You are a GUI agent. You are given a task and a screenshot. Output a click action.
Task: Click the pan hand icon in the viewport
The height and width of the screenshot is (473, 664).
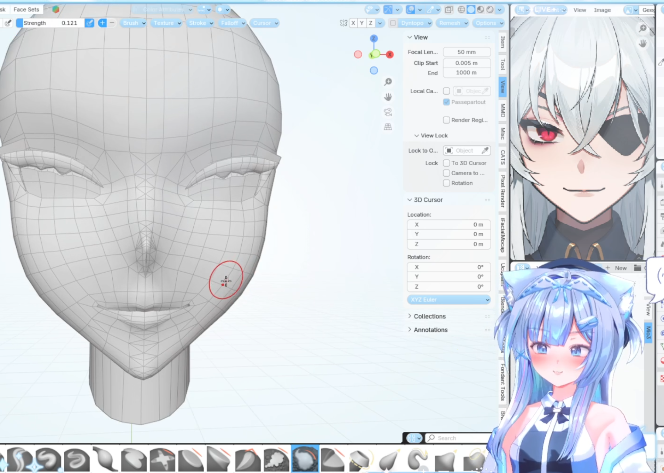pyautogui.click(x=388, y=97)
